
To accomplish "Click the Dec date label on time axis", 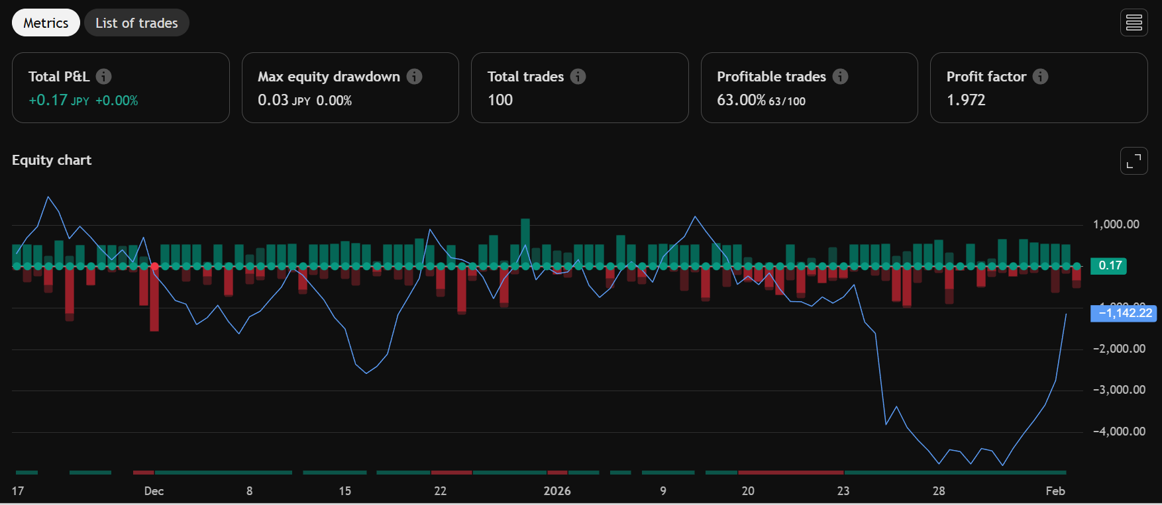I will point(154,491).
